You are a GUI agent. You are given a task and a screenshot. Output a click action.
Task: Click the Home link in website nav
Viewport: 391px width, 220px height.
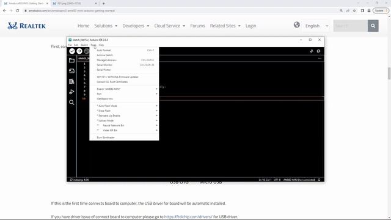pyautogui.click(x=83, y=26)
